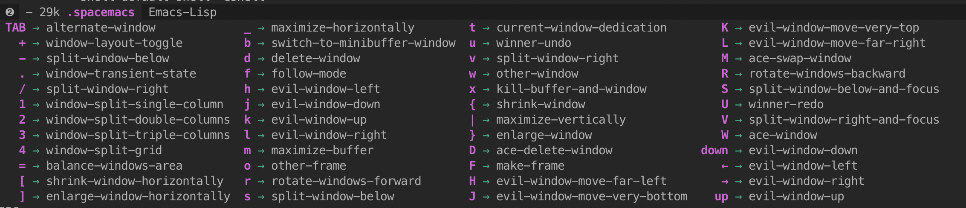Select the window-split-grid 4 key entry

click(x=90, y=150)
